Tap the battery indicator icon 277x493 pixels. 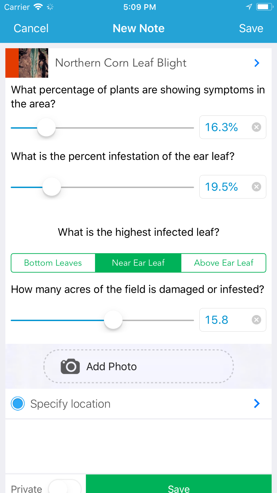click(264, 7)
